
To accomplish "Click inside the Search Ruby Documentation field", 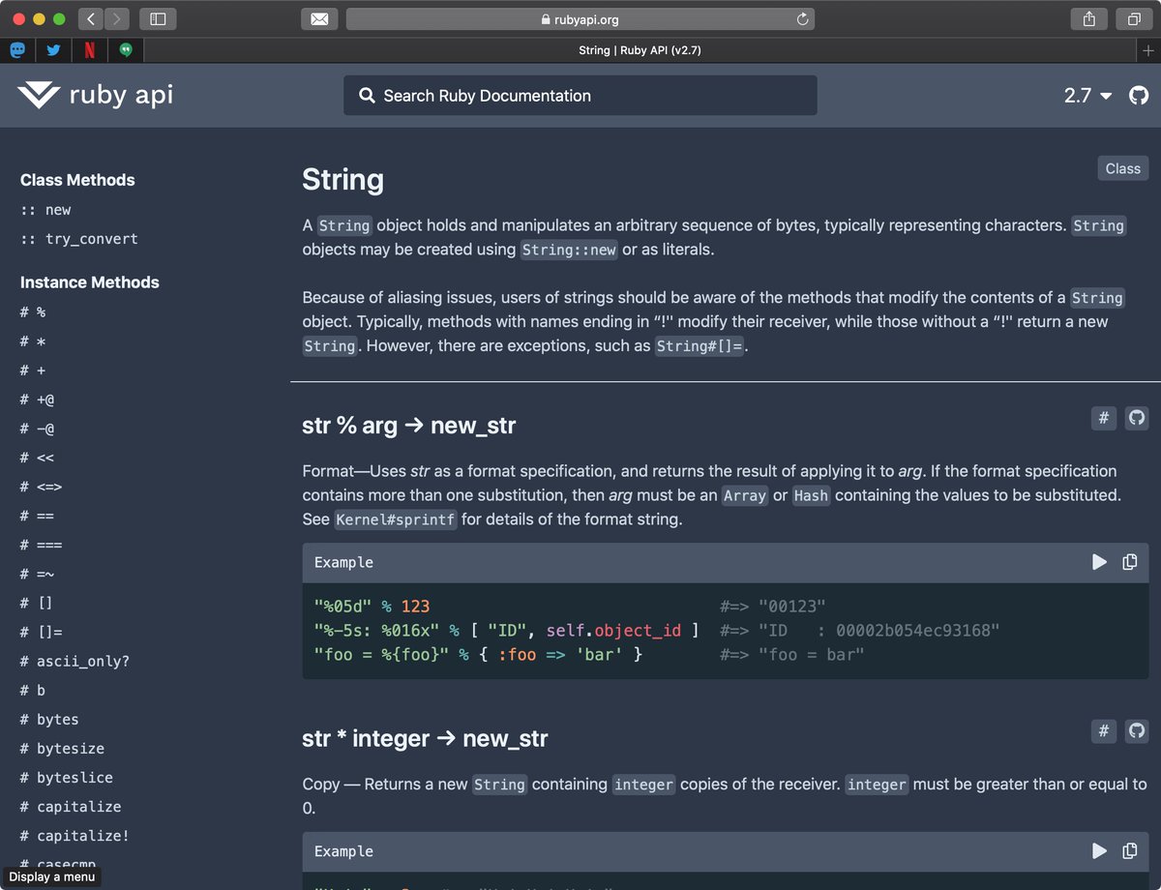I will pyautogui.click(x=580, y=96).
